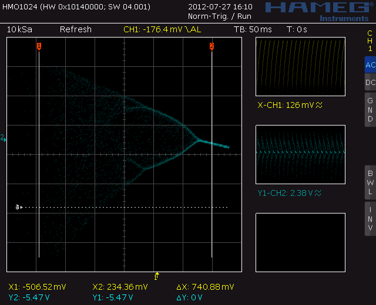
Task: Click the CH1 trigger level readout
Action: point(162,29)
